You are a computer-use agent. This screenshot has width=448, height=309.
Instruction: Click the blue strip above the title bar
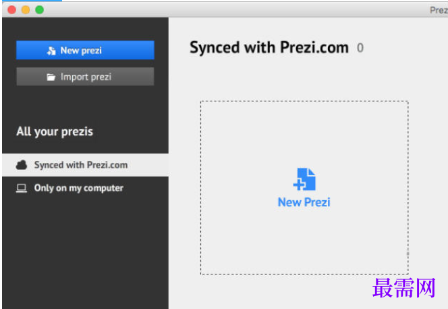coord(31,1)
